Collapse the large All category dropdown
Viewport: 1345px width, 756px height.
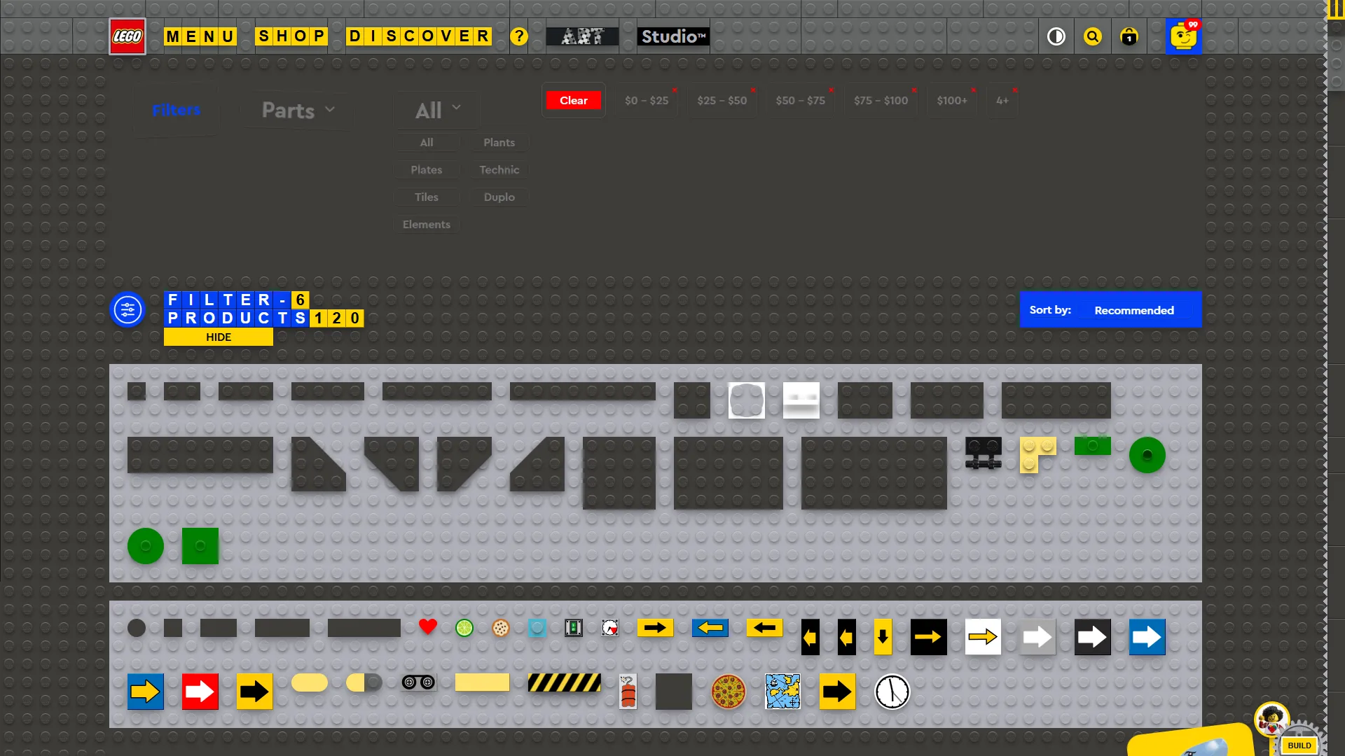click(x=438, y=110)
